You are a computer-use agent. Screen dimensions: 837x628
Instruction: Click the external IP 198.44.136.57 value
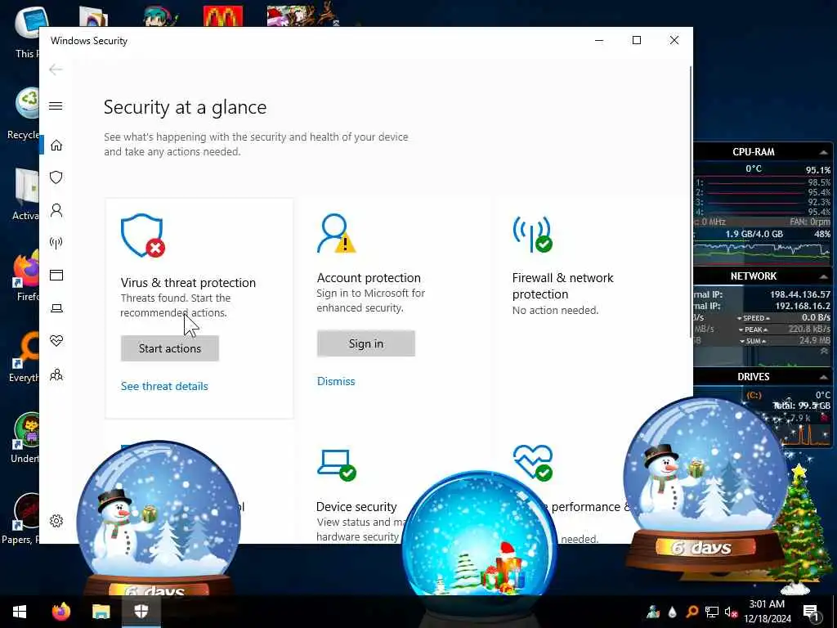(x=799, y=294)
